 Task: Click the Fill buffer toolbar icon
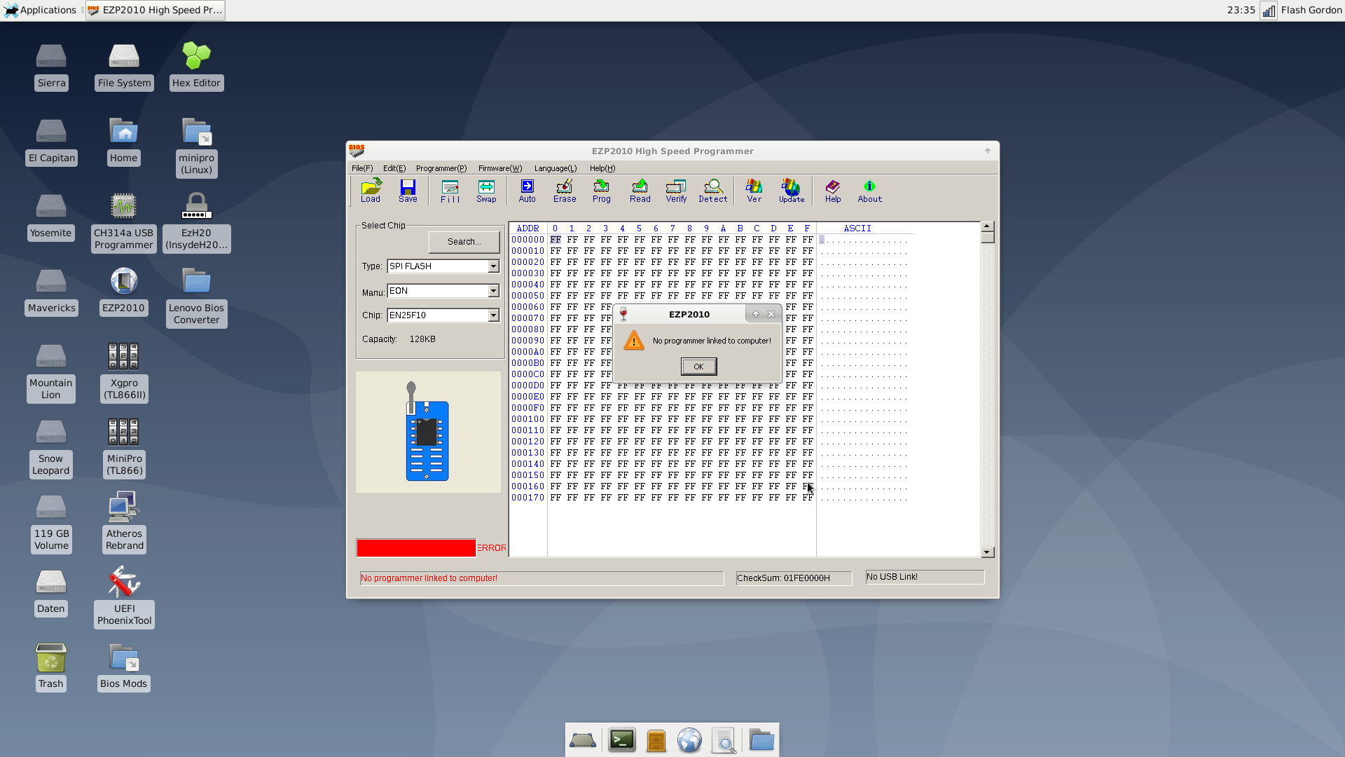coord(450,190)
